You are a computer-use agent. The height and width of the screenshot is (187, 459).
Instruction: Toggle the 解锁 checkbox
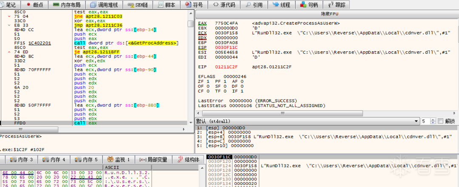pos(440,121)
